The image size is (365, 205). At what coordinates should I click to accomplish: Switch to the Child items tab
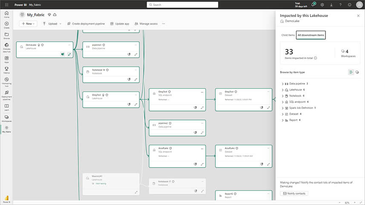287,35
